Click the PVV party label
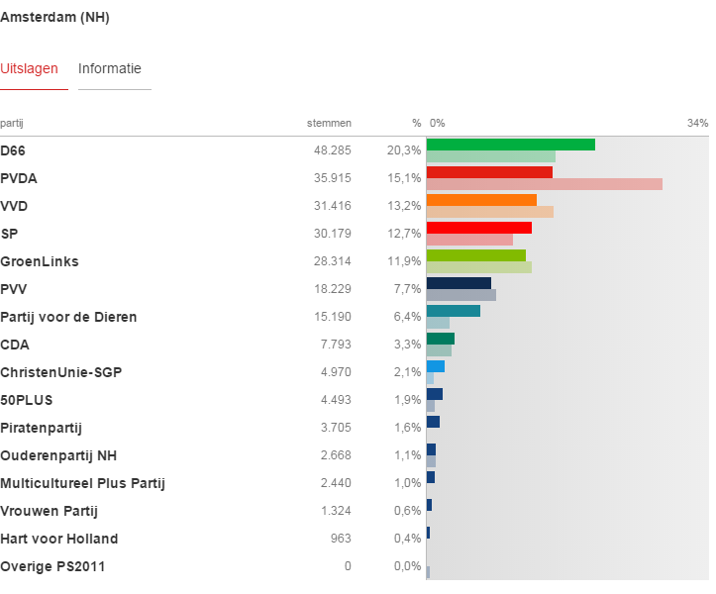Viewport: 716px width, 594px height. pos(14,289)
